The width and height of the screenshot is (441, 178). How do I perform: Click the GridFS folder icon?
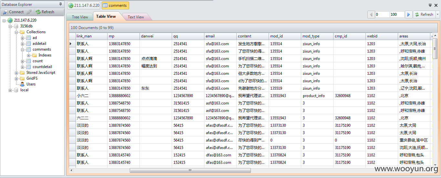click(22, 78)
